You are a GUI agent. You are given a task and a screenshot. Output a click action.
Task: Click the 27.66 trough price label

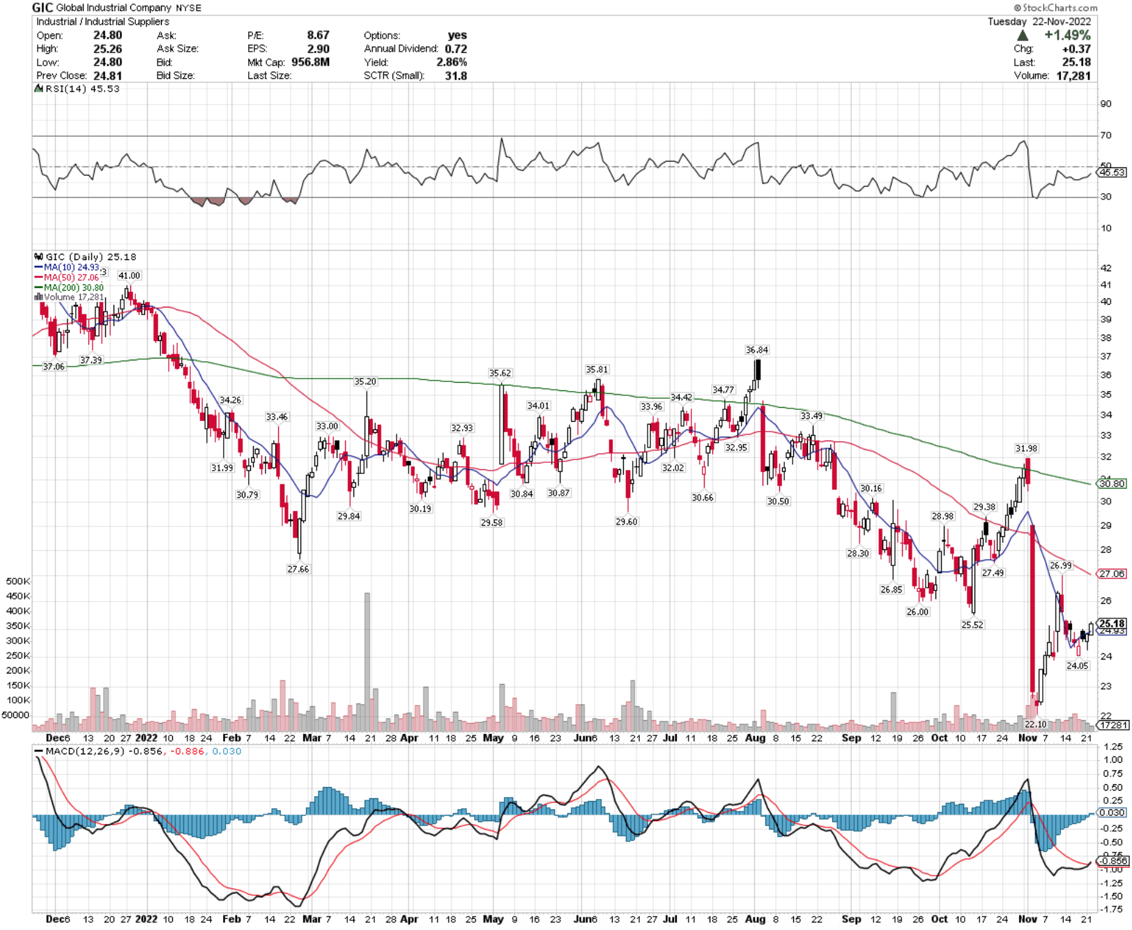pos(298,570)
